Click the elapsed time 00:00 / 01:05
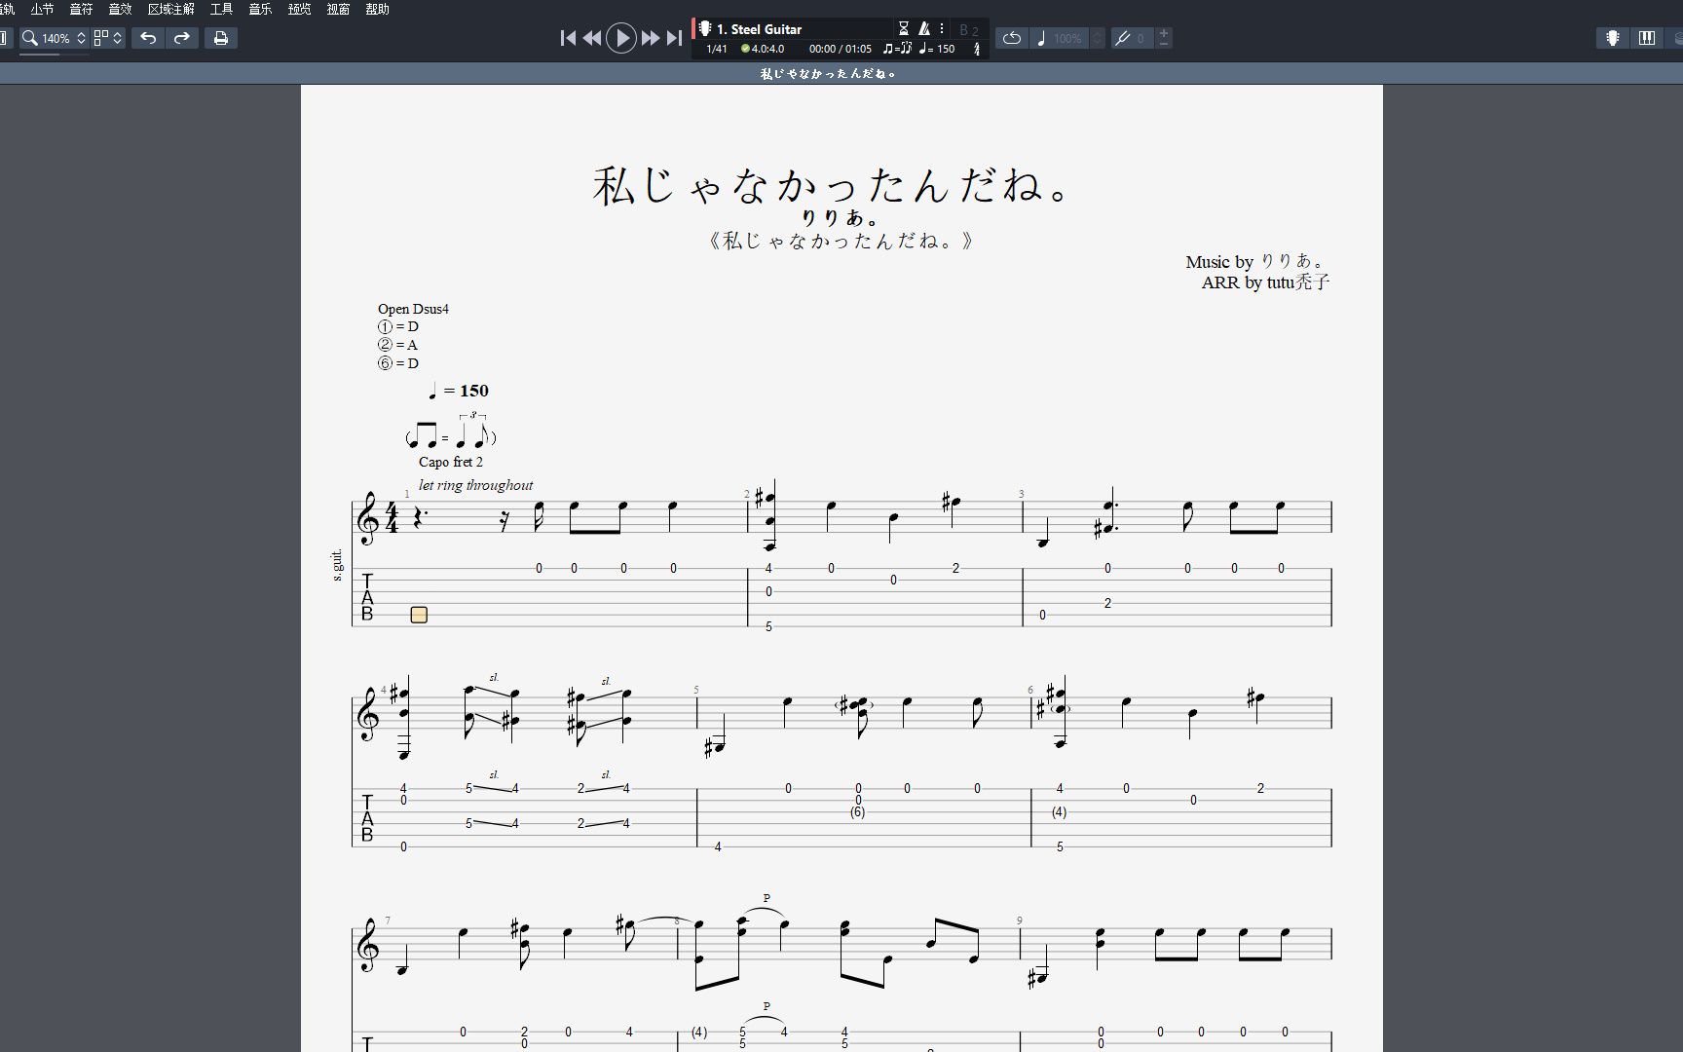The image size is (1683, 1052). (840, 49)
